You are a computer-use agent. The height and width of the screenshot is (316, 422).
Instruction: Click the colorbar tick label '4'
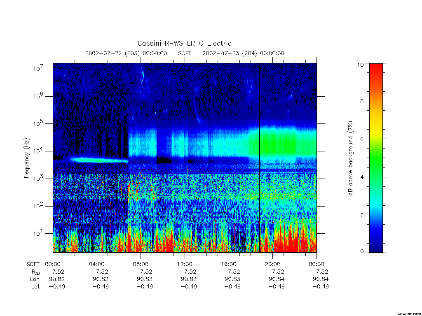362,177
